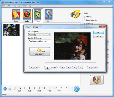The image size is (114, 97).
Task: Open the round blue help question icon
Action: [77, 89]
